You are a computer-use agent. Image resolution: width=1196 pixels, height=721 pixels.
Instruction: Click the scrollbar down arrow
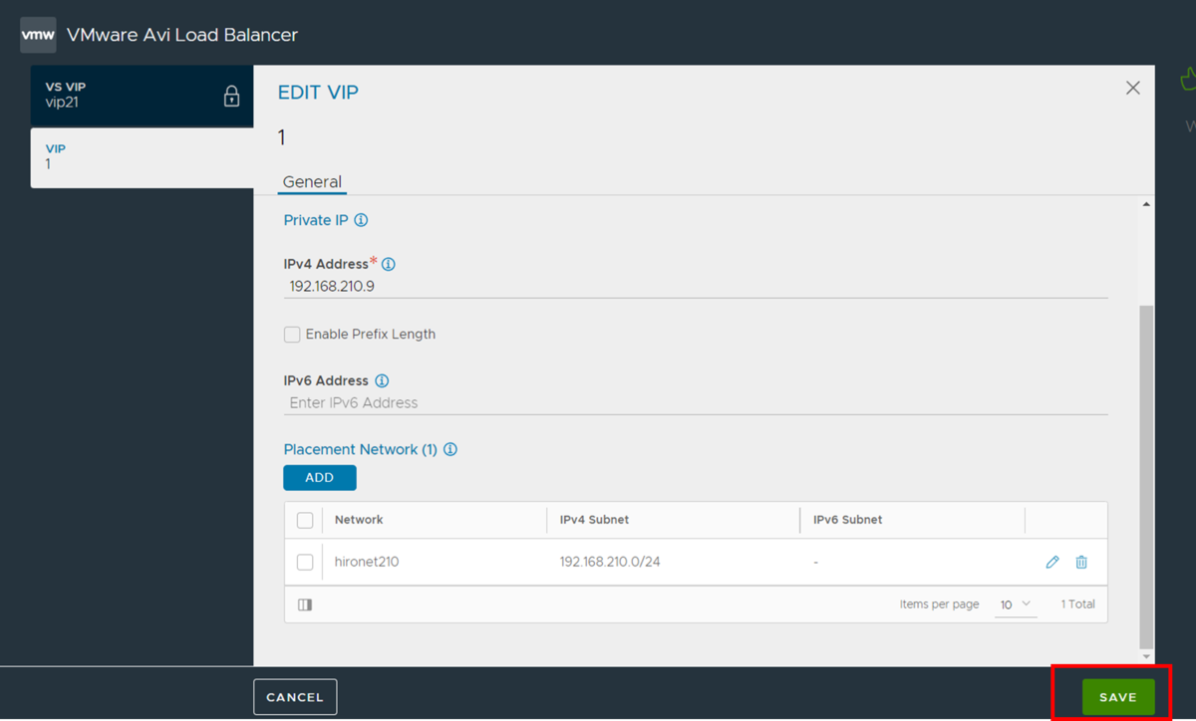pyautogui.click(x=1146, y=657)
